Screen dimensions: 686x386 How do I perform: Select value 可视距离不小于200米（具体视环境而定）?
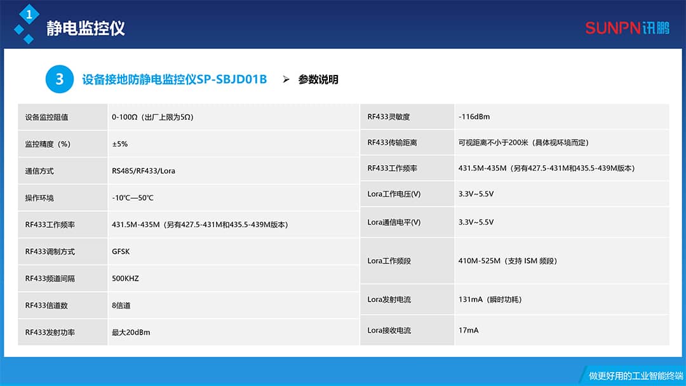click(523, 142)
